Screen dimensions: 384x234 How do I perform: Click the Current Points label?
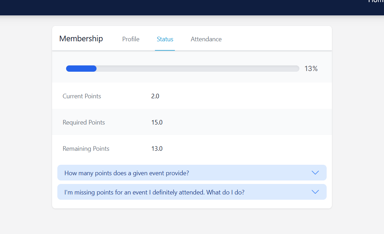[82, 96]
